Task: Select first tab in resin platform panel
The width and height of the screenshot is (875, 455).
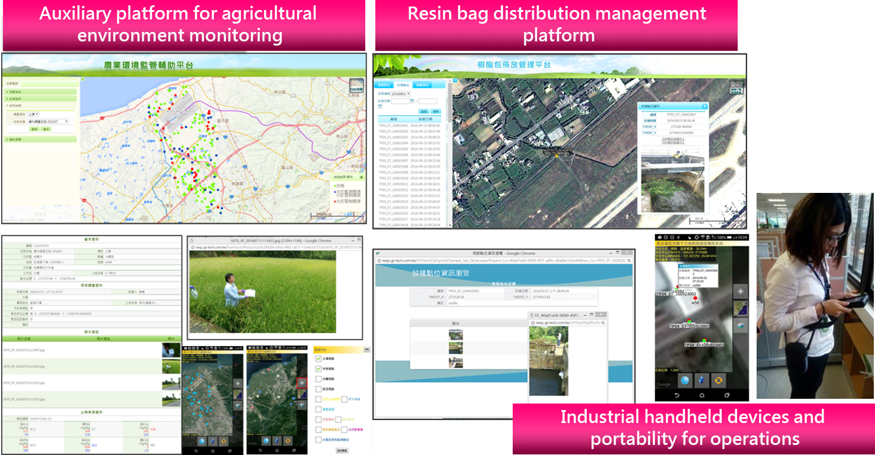Action: coord(384,85)
